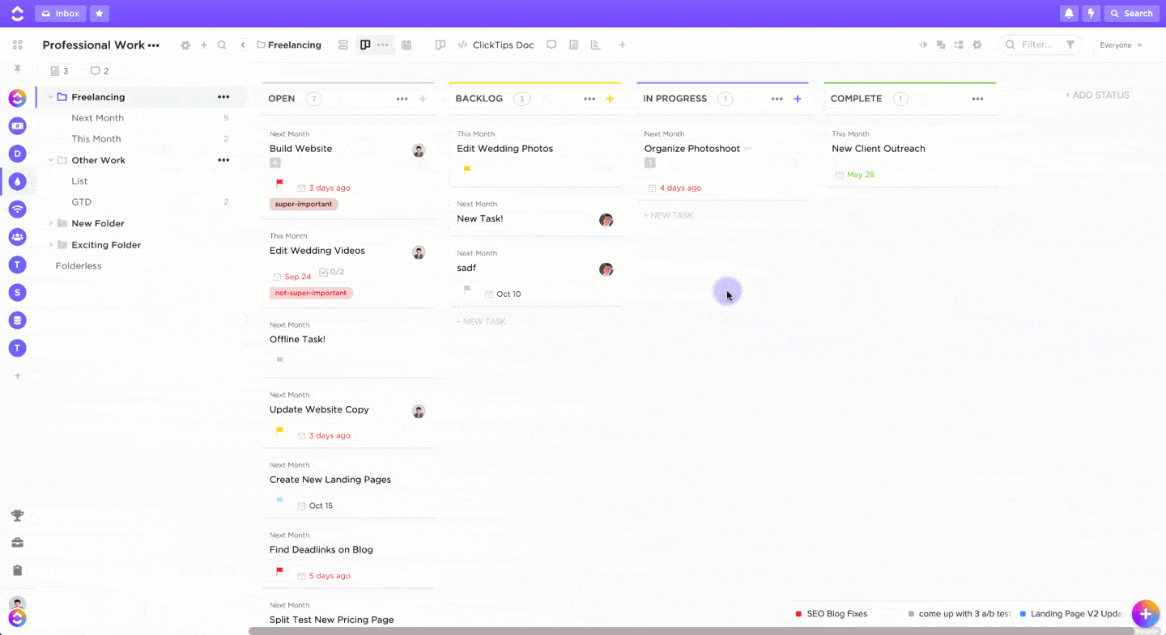Screen dimensions: 1166x635
Task: Expand the Exciting Folder
Action: point(49,244)
